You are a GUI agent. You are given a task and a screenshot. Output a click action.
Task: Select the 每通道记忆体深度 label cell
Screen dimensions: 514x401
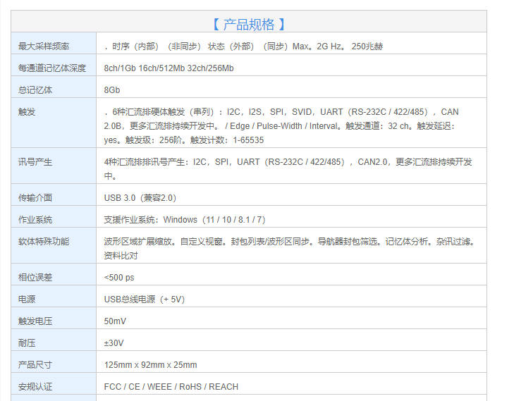coord(52,68)
